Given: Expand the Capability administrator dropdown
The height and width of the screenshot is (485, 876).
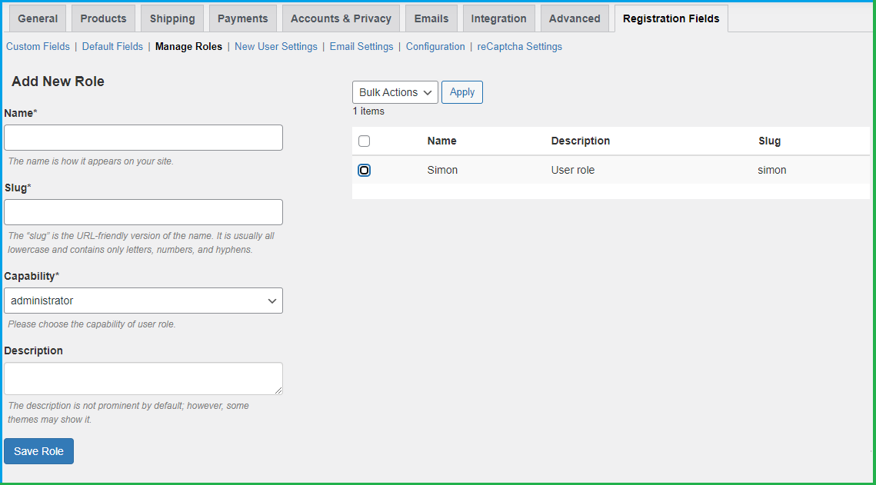Looking at the screenshot, I should click(143, 301).
